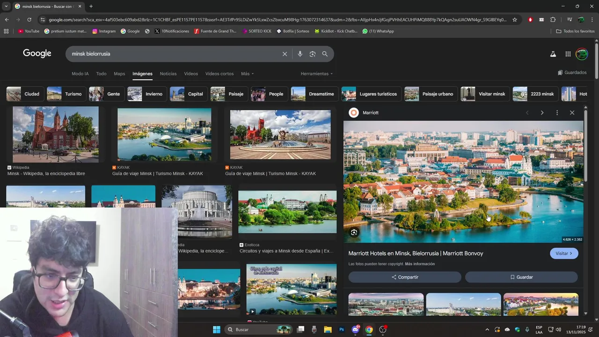The image size is (599, 337).
Task: Open Windows Start menu
Action: tap(216, 330)
